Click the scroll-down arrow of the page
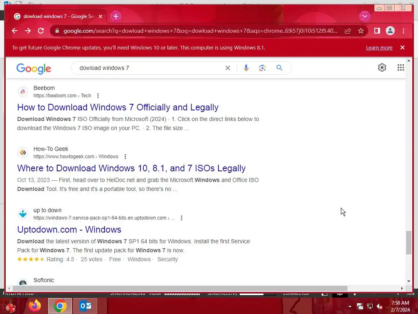418x314 pixels. click(x=409, y=281)
